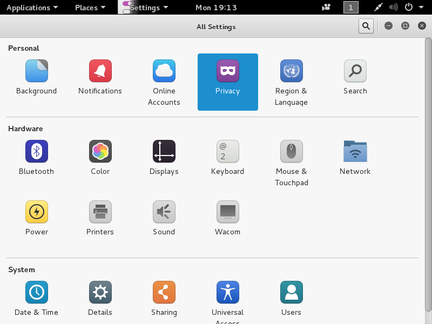Screen dimensions: 432x324
Task: Open Power settings
Action: [36, 218]
